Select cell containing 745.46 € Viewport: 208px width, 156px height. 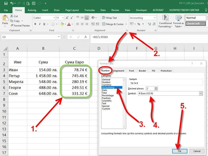coord(74,76)
